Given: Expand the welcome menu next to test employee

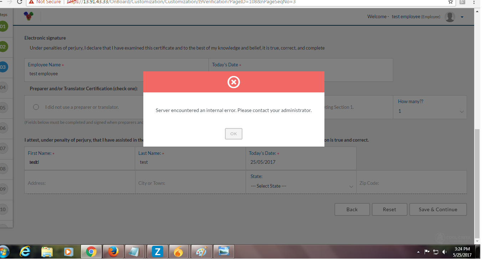Looking at the screenshot, I should (462, 17).
